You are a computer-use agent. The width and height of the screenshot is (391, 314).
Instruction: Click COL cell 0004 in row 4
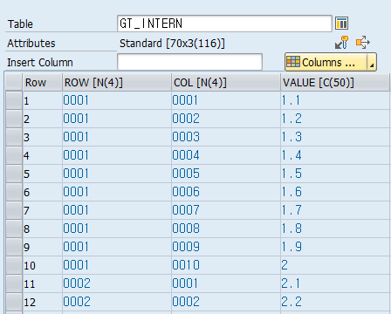coord(226,155)
